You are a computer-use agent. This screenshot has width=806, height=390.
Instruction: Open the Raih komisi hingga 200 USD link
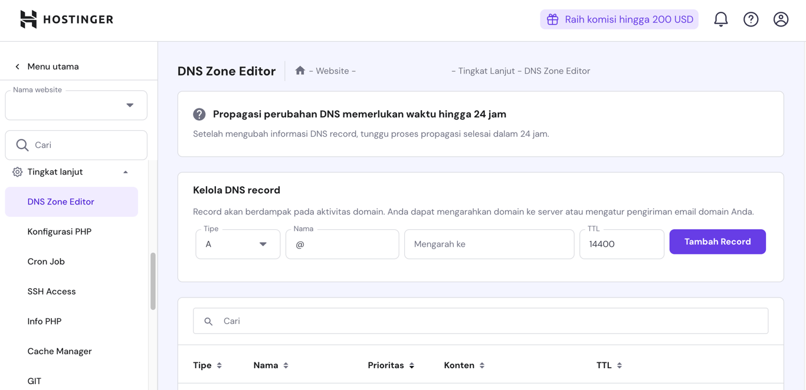tap(628, 19)
